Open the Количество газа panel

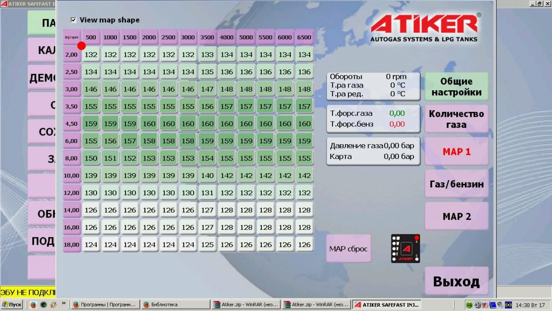coord(456,119)
